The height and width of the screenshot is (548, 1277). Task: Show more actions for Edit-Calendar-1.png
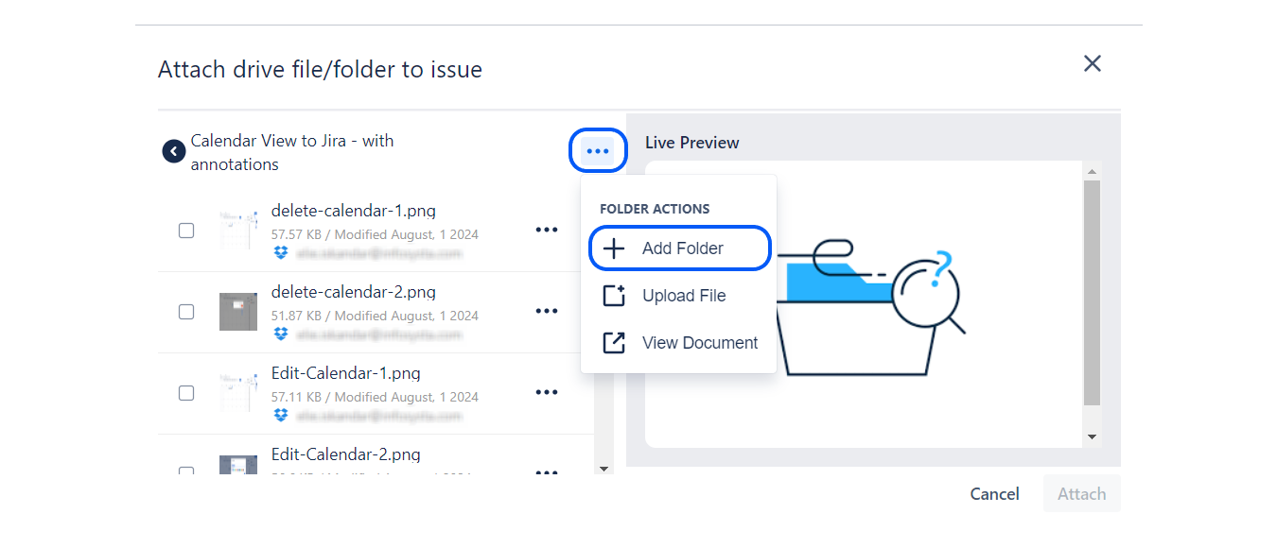(547, 392)
